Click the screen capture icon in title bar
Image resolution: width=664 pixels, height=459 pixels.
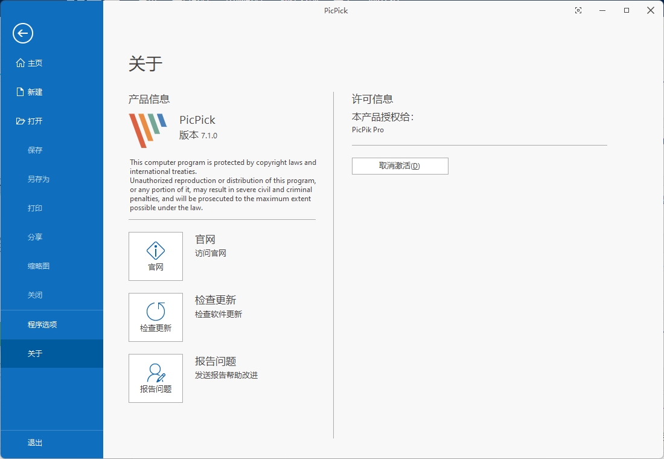[x=578, y=10]
